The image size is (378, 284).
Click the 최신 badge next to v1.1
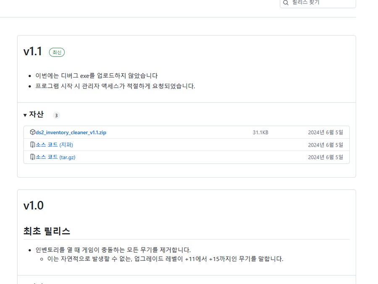pos(57,52)
